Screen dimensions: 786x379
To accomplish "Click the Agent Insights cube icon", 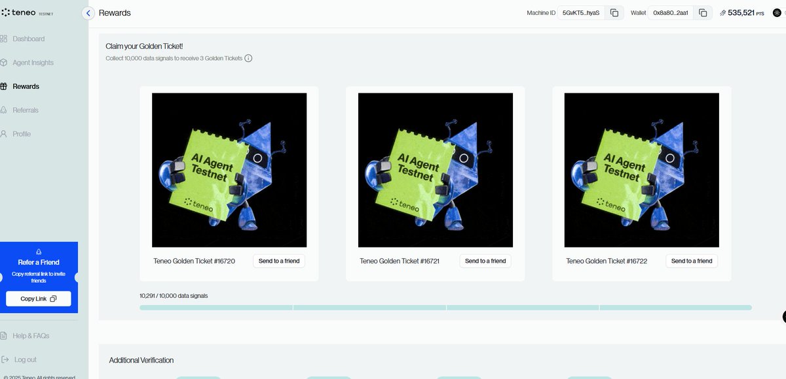I will [4, 63].
